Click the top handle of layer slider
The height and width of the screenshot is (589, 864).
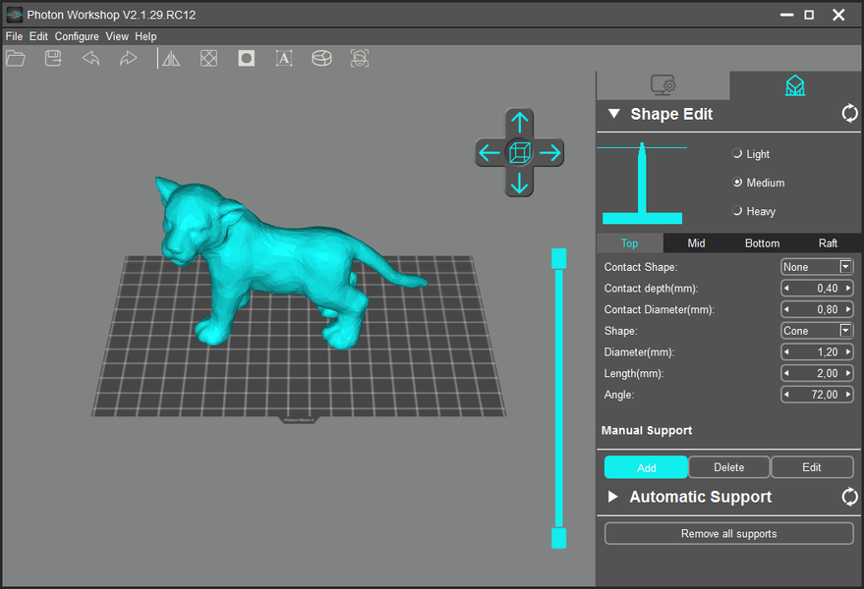(x=558, y=257)
